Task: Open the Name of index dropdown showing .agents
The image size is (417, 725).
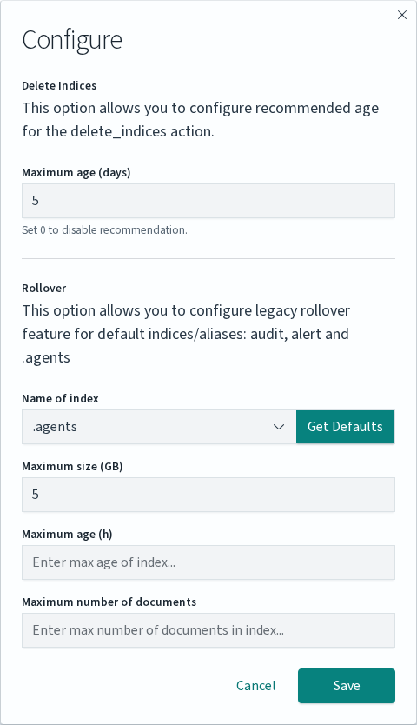Action: pos(159,427)
